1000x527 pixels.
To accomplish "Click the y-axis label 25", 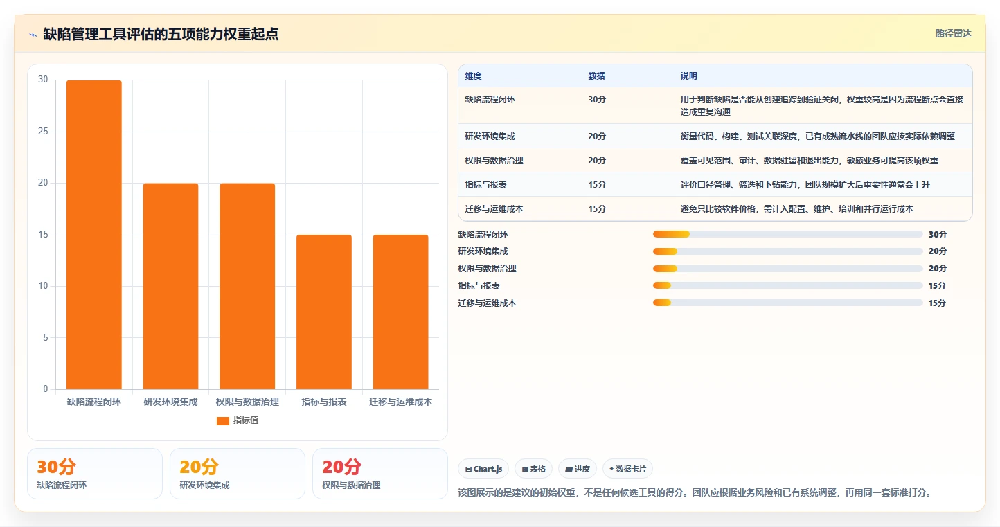I will click(x=43, y=132).
